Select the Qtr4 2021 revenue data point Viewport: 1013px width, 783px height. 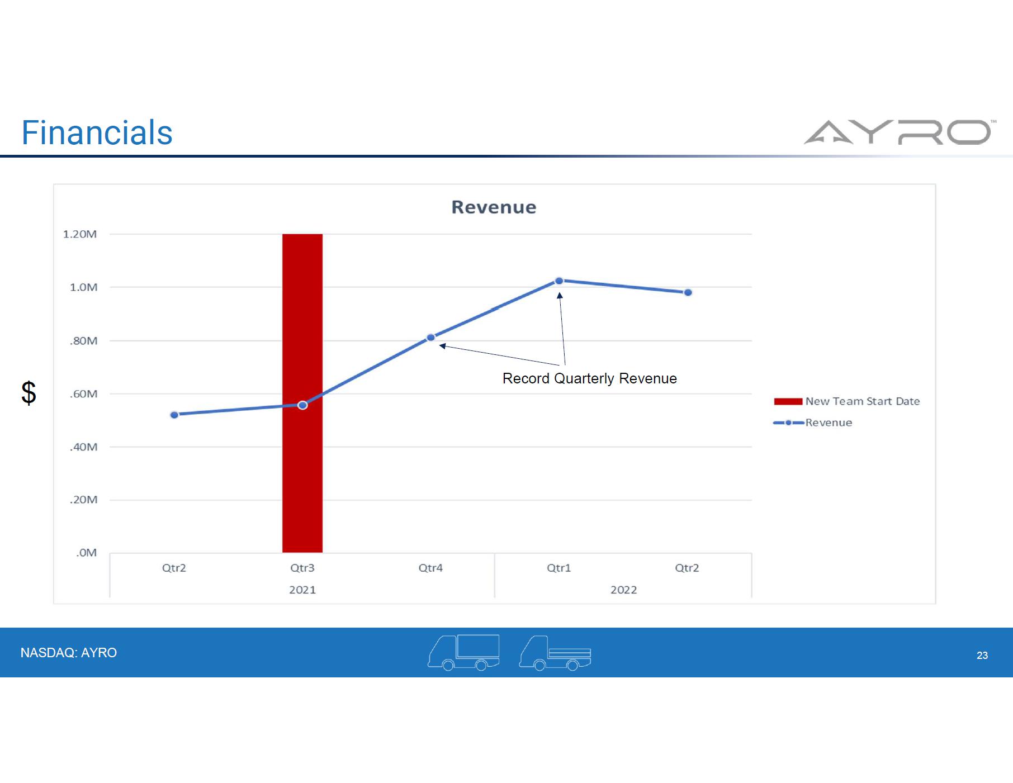430,338
